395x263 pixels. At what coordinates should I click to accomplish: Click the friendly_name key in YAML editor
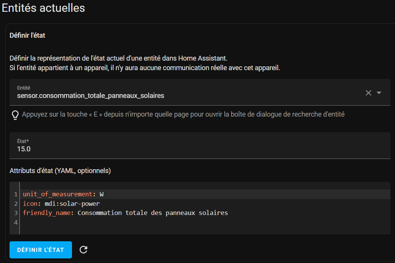[46, 213]
